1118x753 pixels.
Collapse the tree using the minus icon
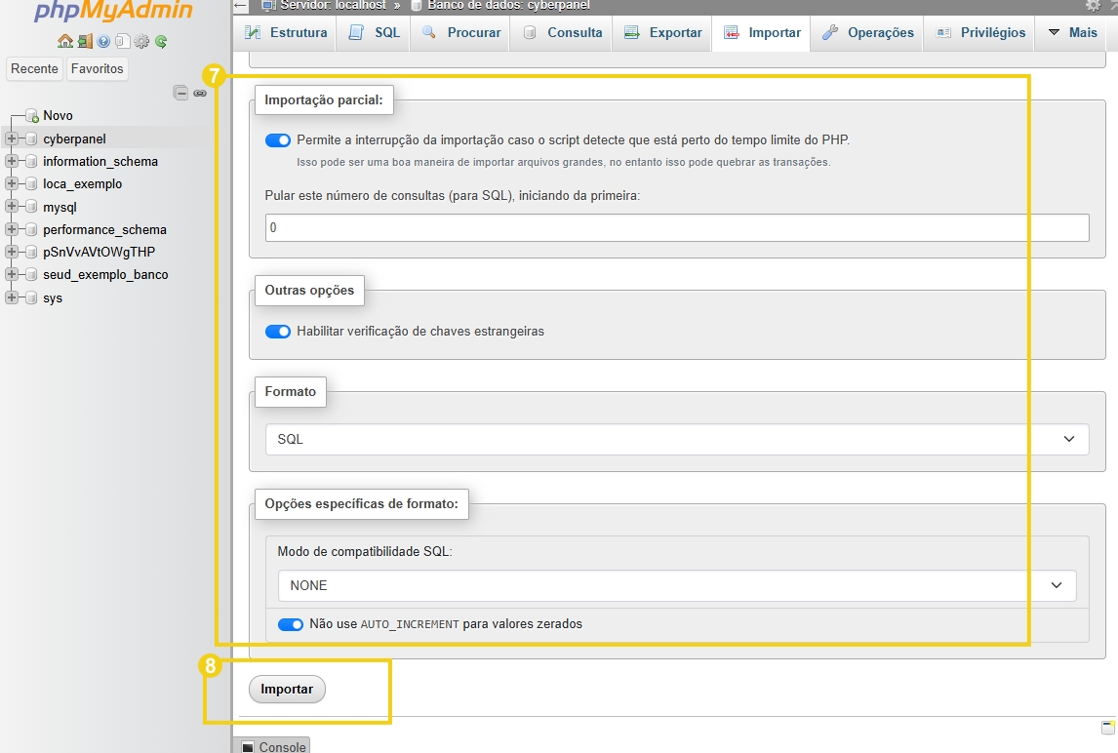click(181, 93)
